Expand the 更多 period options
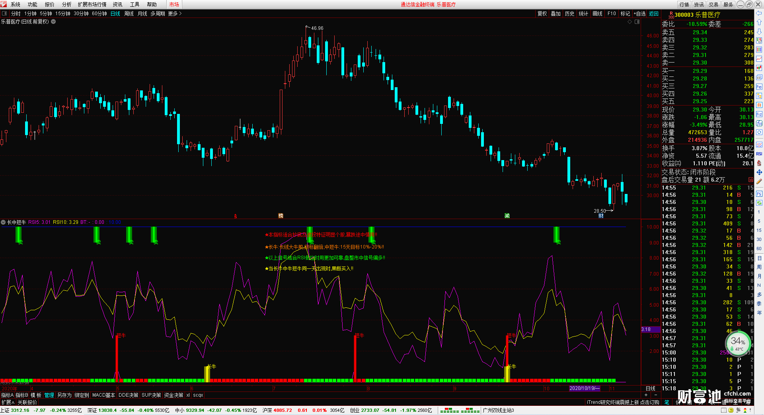This screenshot has height=415, width=764. 175,14
